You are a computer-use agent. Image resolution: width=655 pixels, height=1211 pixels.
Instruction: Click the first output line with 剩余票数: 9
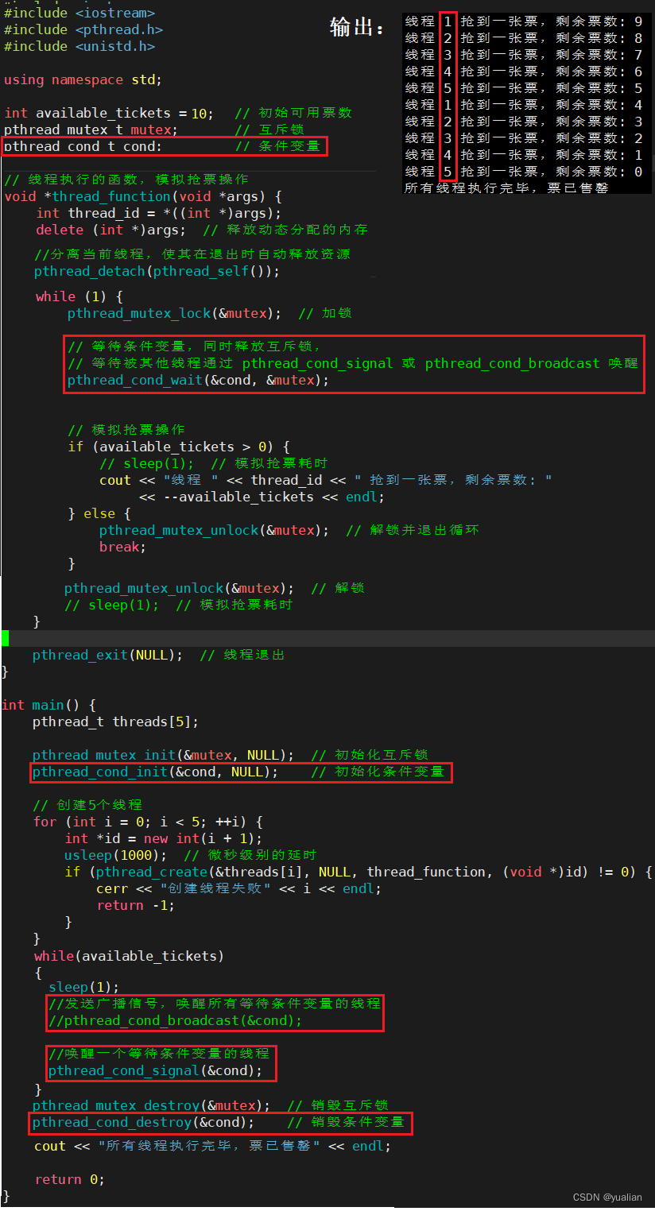pos(524,21)
